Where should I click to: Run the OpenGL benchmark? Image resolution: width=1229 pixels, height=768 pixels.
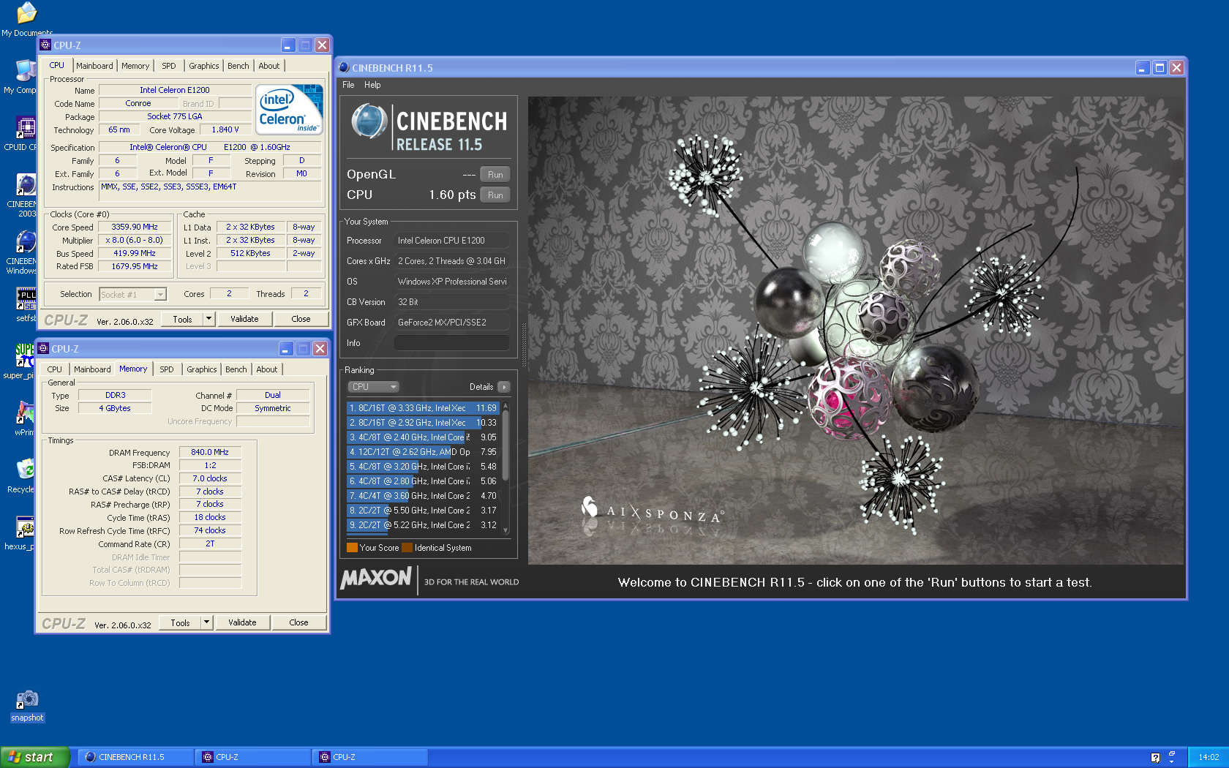point(495,175)
